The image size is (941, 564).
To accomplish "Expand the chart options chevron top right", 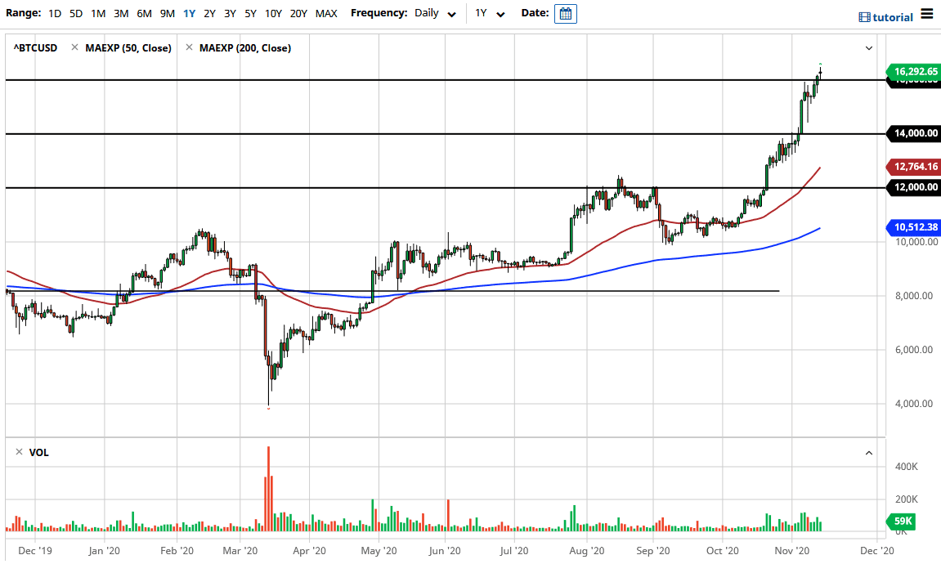I will [868, 47].
